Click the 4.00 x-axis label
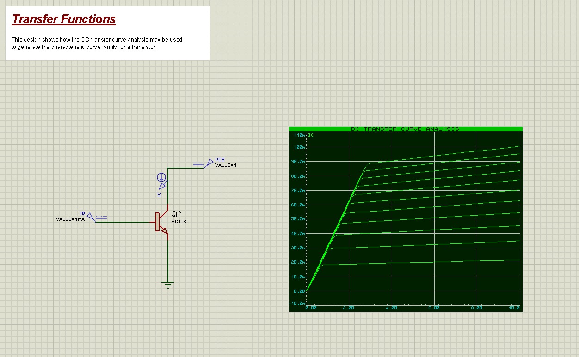This screenshot has width=579, height=357. (x=391, y=308)
